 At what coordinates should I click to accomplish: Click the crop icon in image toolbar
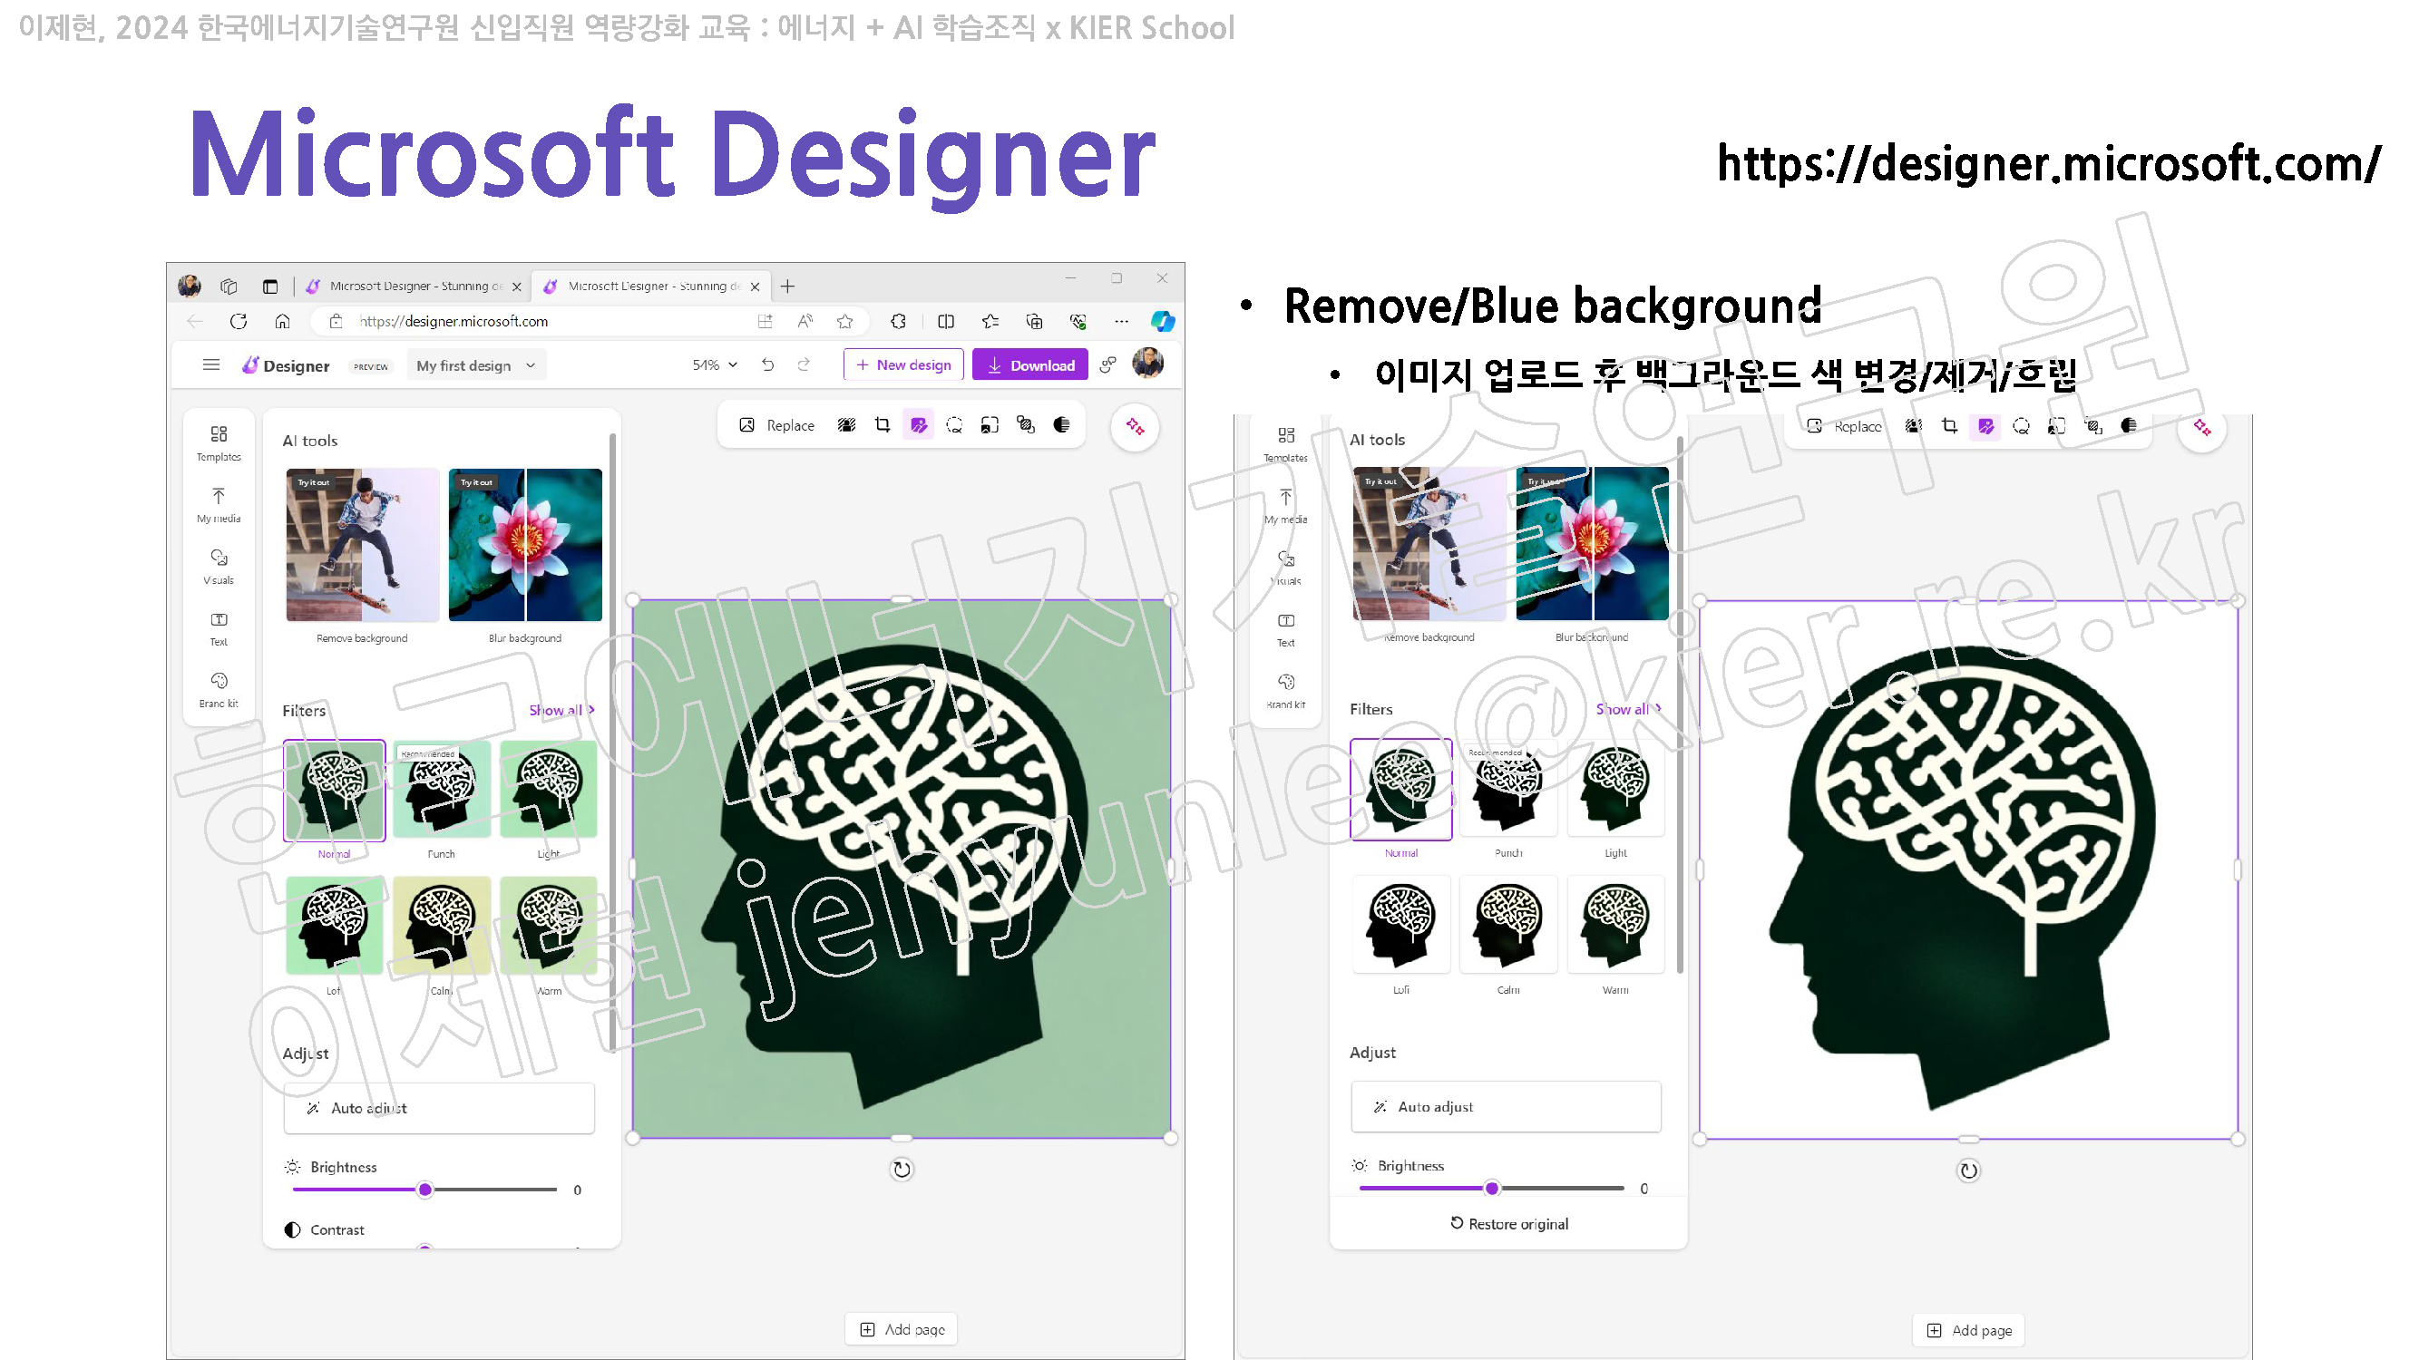point(882,425)
